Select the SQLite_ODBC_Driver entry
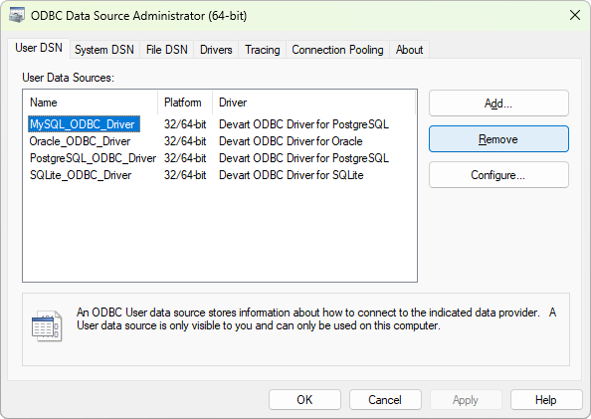 click(x=81, y=175)
